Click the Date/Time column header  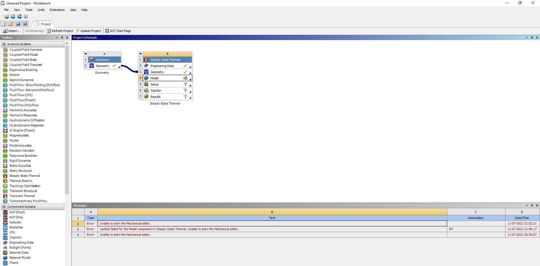[522, 218]
